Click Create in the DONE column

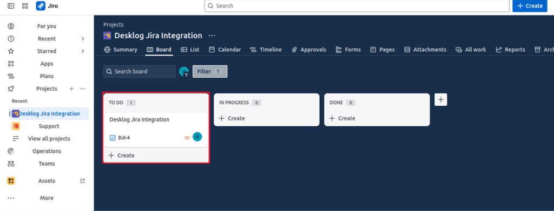[x=342, y=118]
